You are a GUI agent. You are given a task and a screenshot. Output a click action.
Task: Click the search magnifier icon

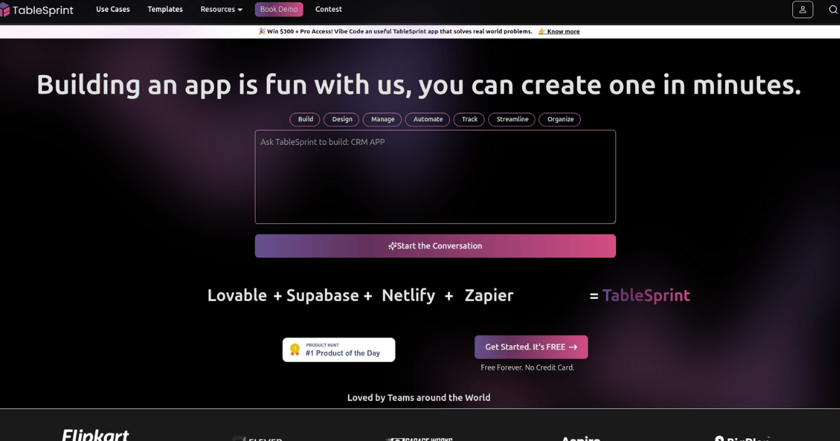click(x=832, y=9)
